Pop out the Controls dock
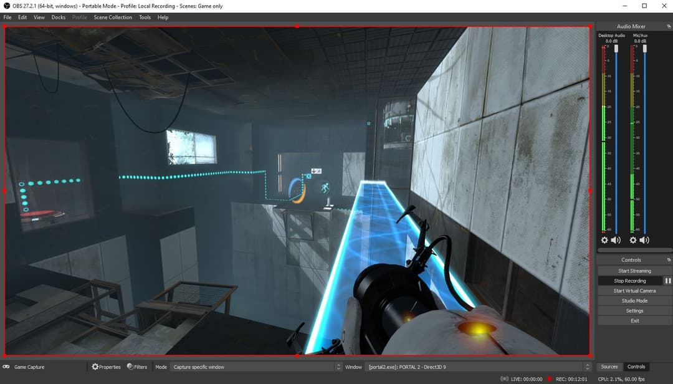The height and width of the screenshot is (384, 673). pyautogui.click(x=669, y=260)
